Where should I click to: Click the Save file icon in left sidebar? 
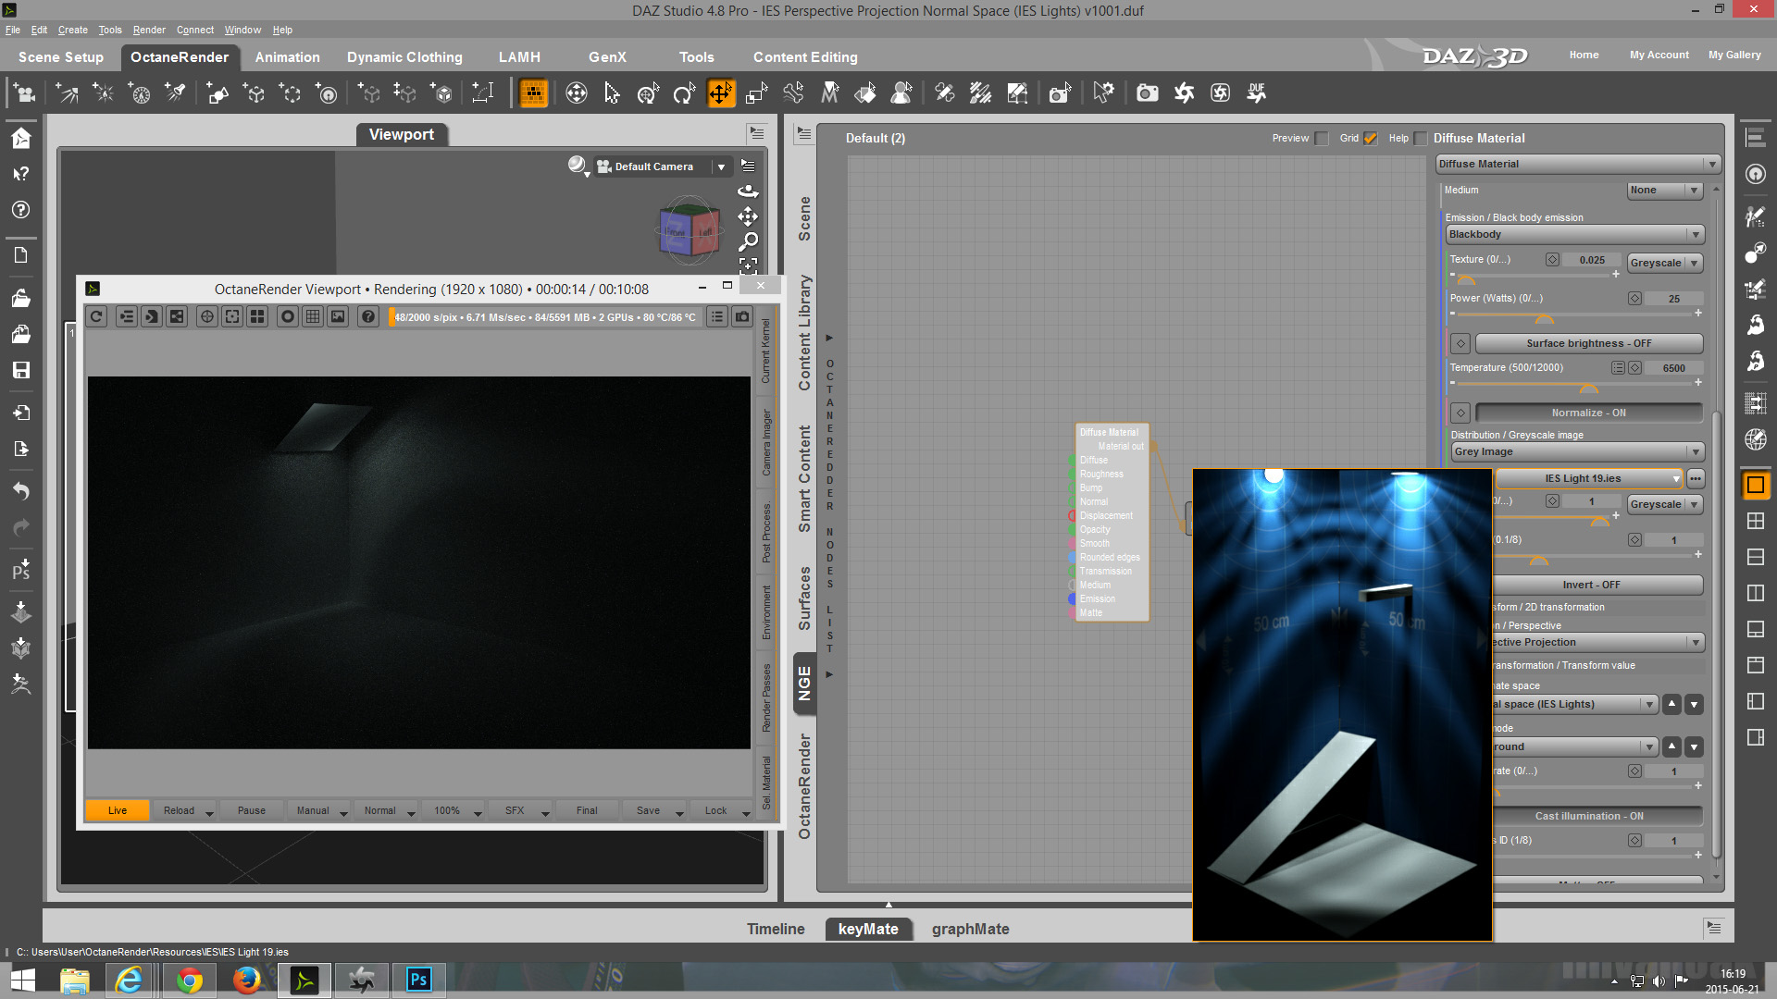(x=21, y=370)
